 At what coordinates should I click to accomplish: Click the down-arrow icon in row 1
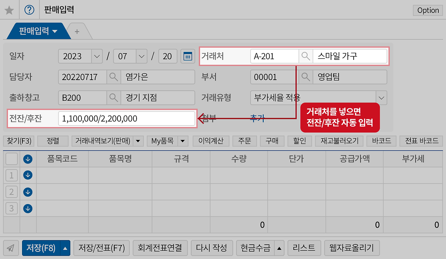(x=28, y=175)
